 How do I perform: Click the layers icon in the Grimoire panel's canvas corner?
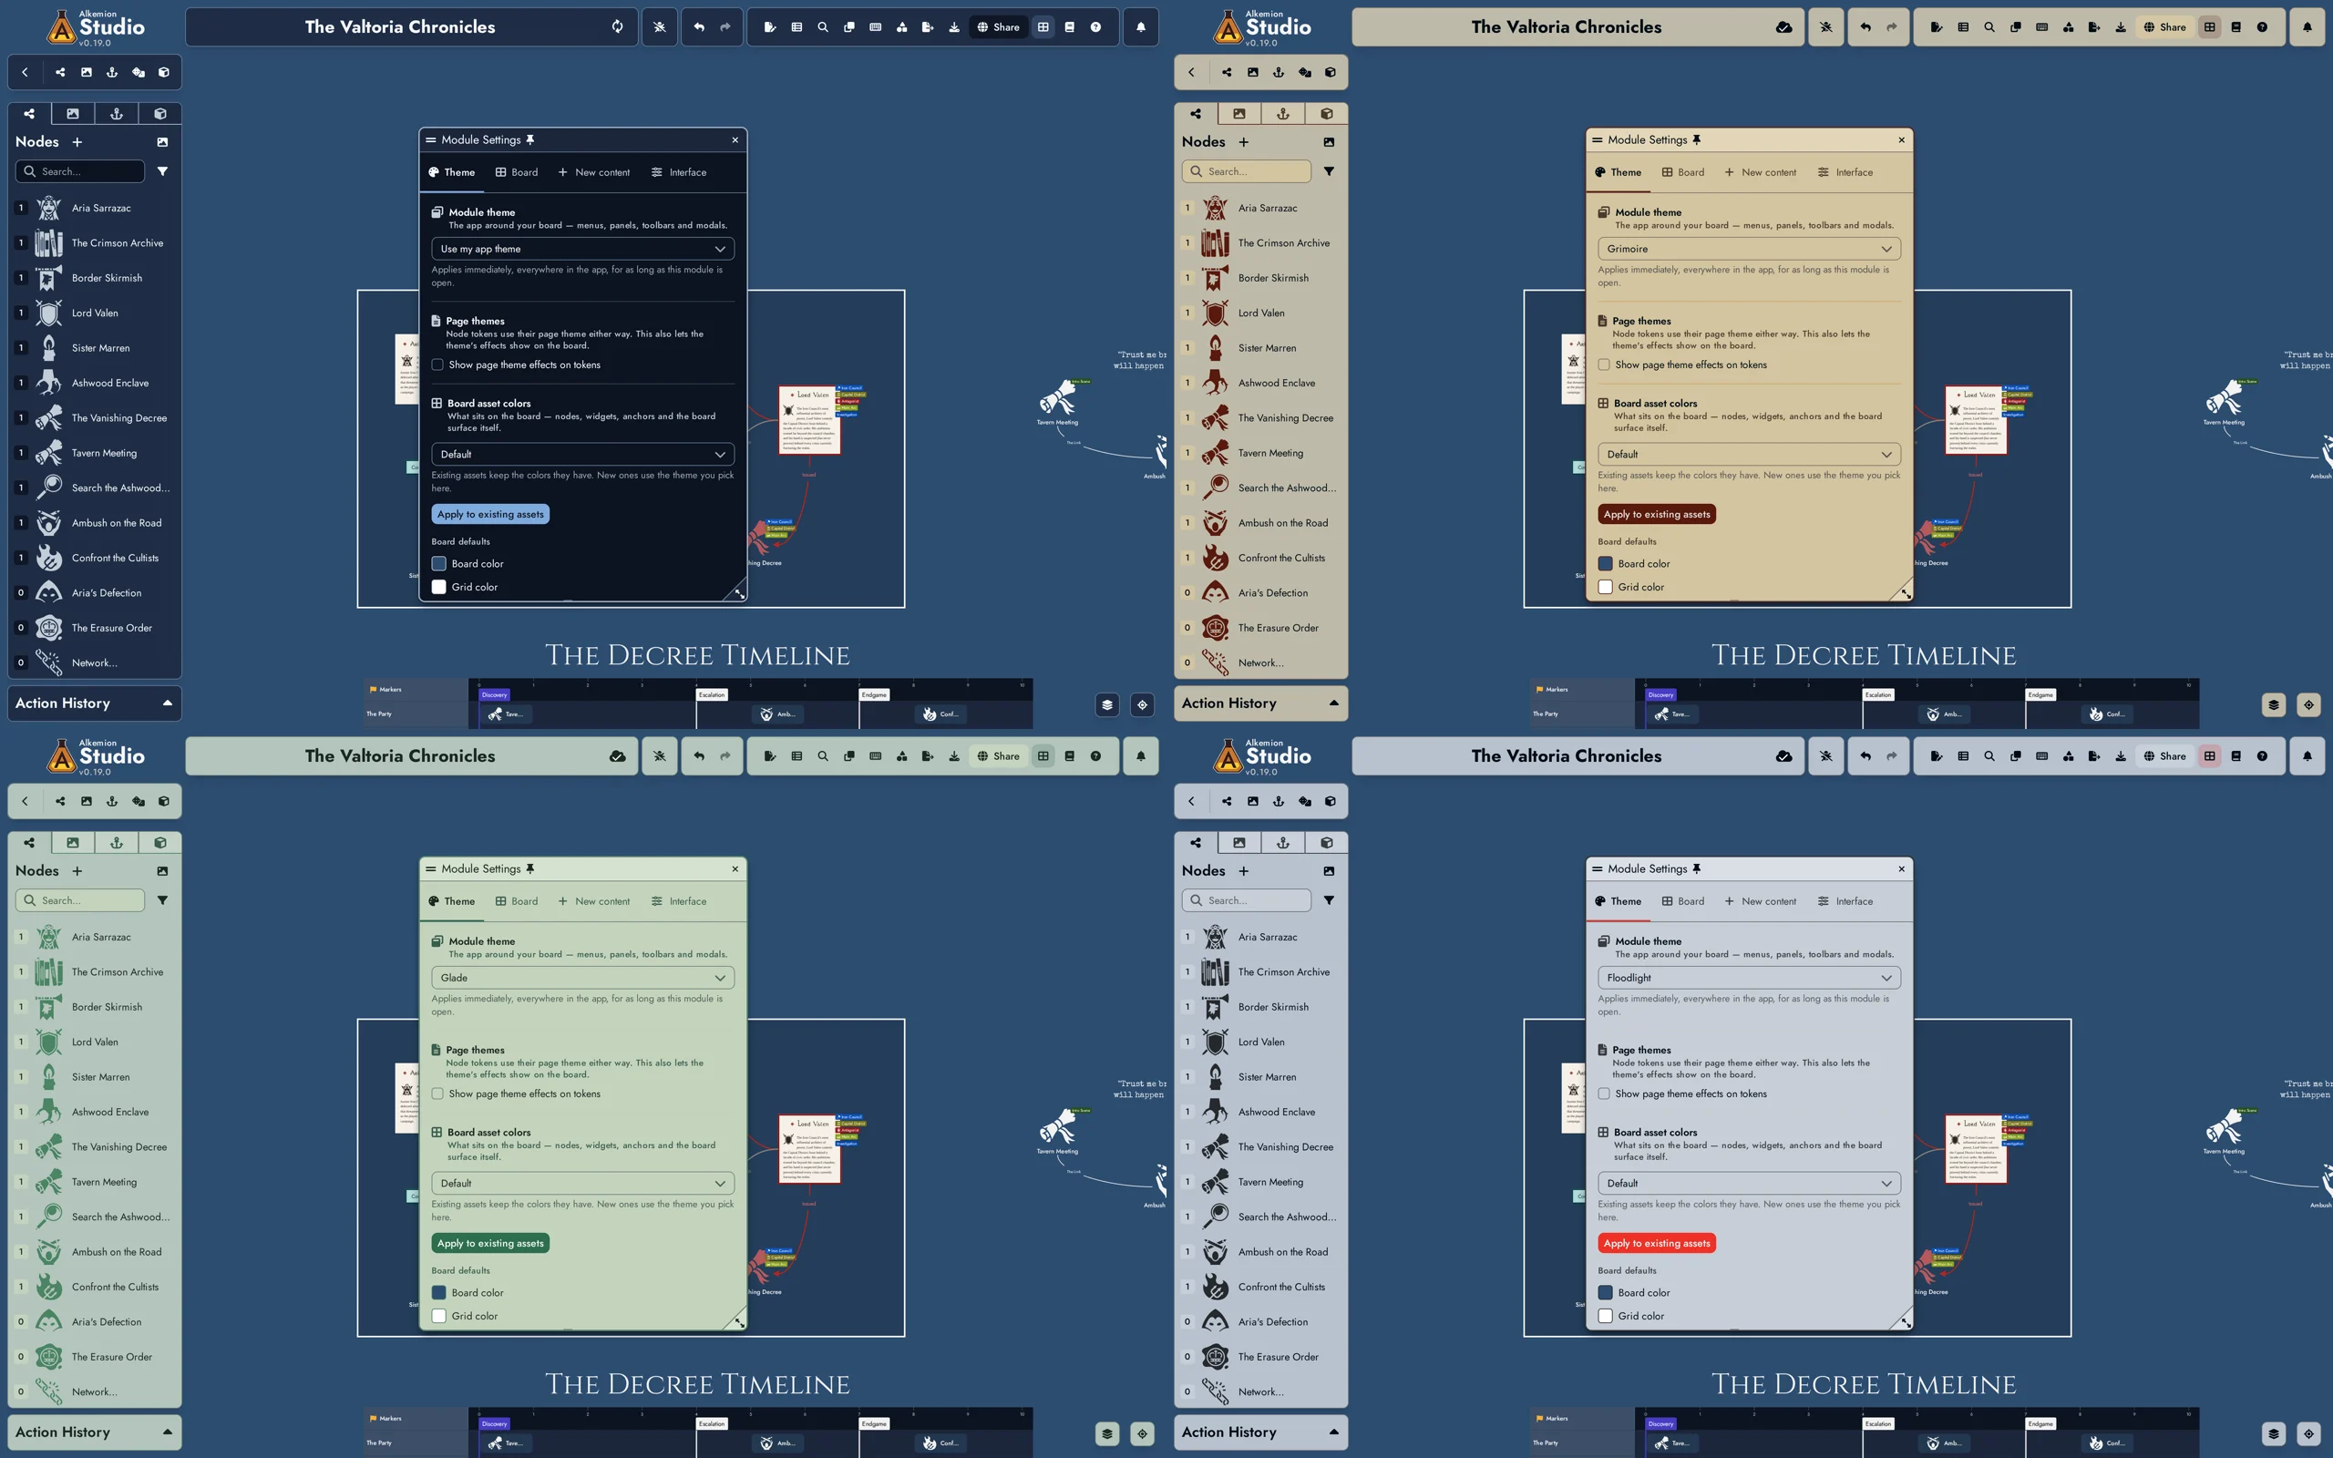[x=2273, y=705]
